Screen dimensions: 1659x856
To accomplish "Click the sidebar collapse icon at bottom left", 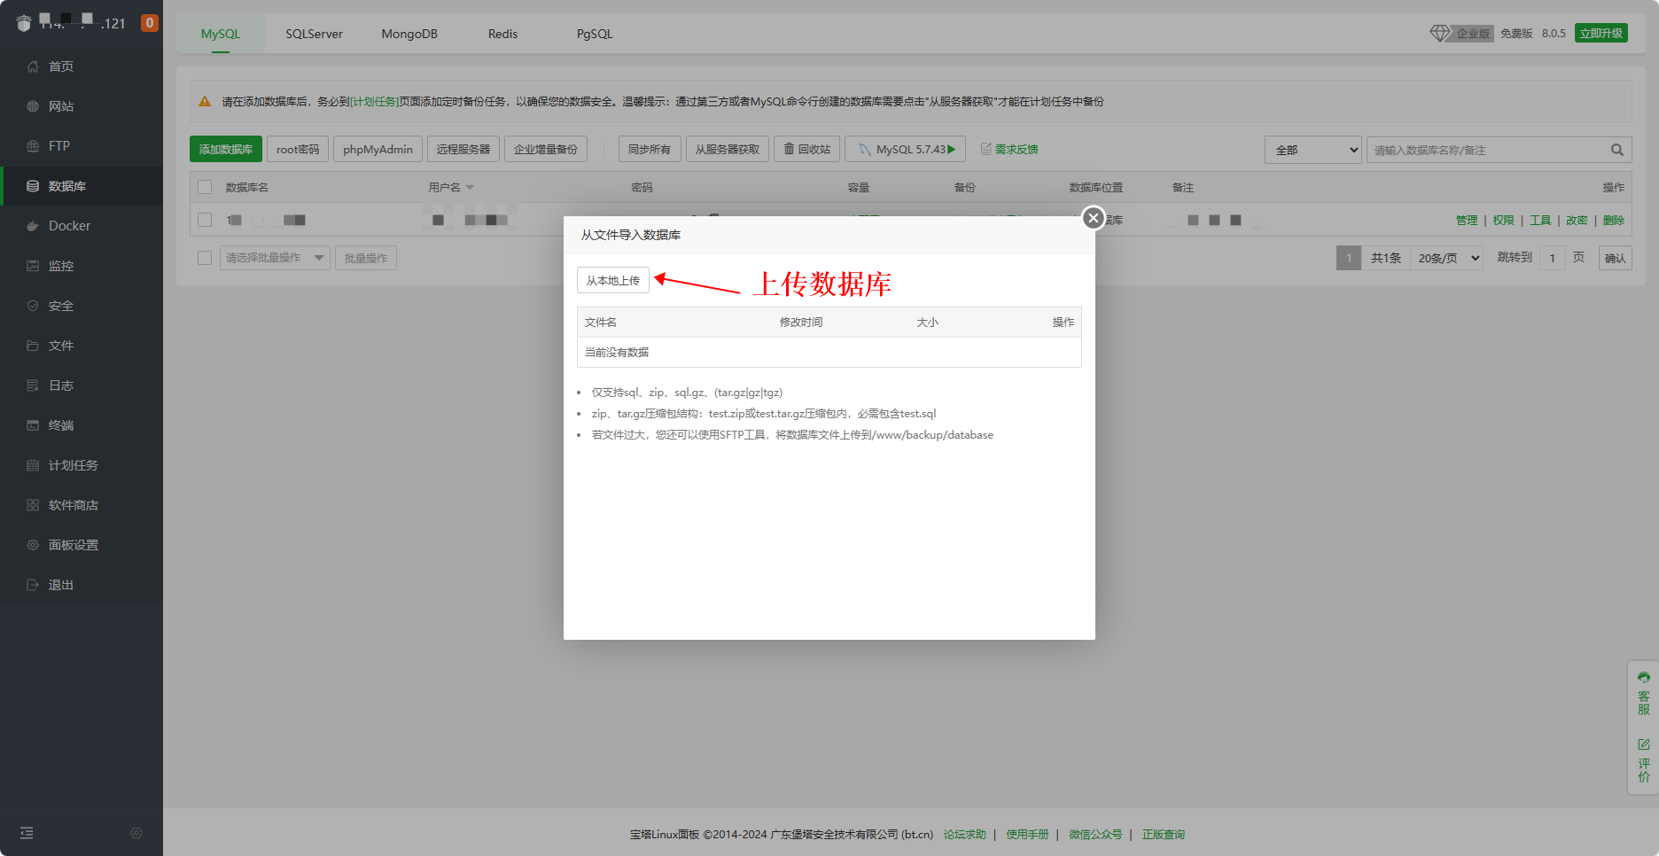I will (27, 833).
